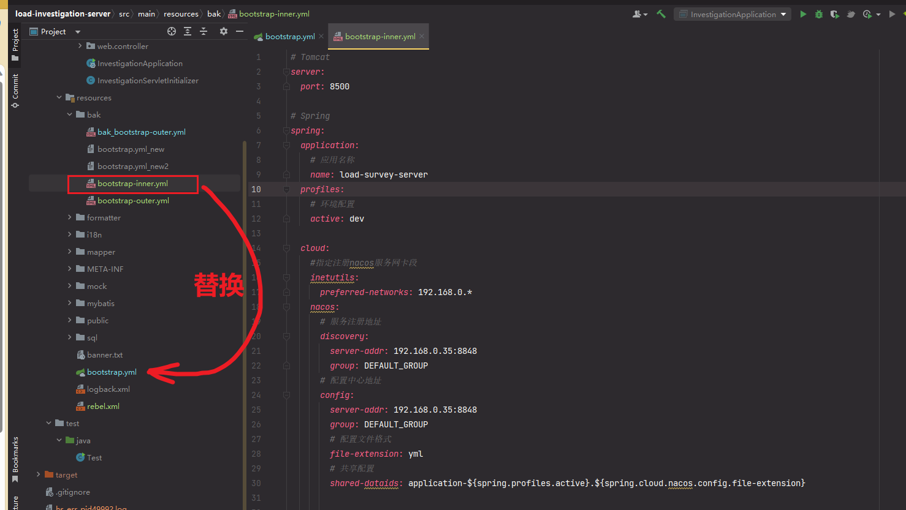Close the bootstrap-inner.yml tab
Image resolution: width=906 pixels, height=510 pixels.
(x=422, y=37)
